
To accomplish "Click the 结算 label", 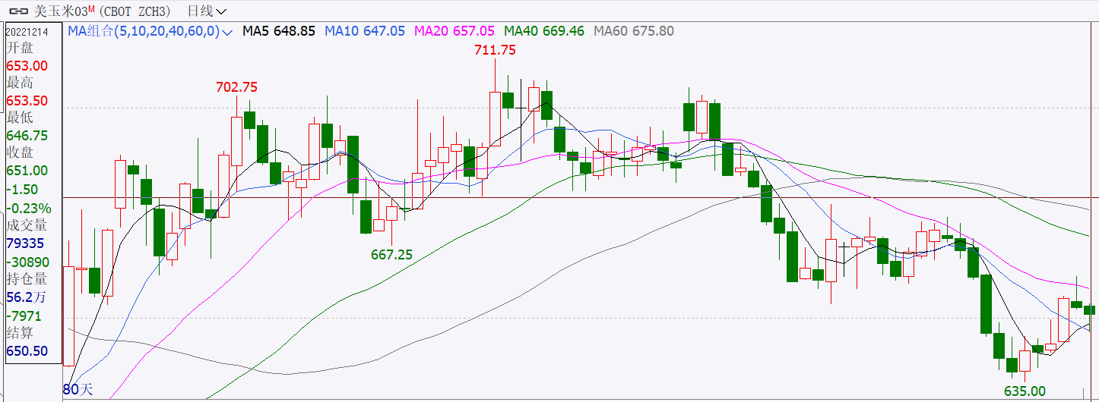I will (x=20, y=333).
